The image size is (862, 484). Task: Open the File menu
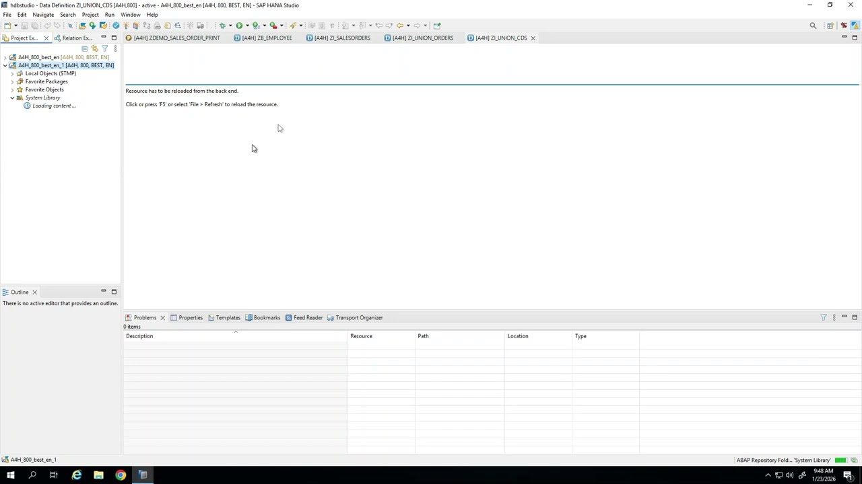tap(7, 15)
